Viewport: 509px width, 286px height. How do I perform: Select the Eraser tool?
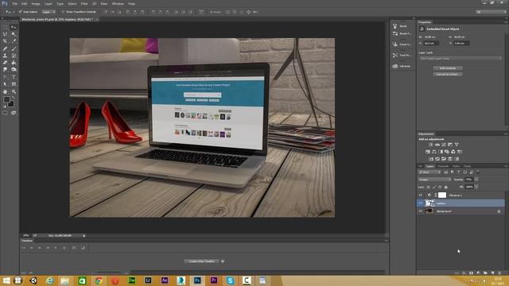click(6, 63)
